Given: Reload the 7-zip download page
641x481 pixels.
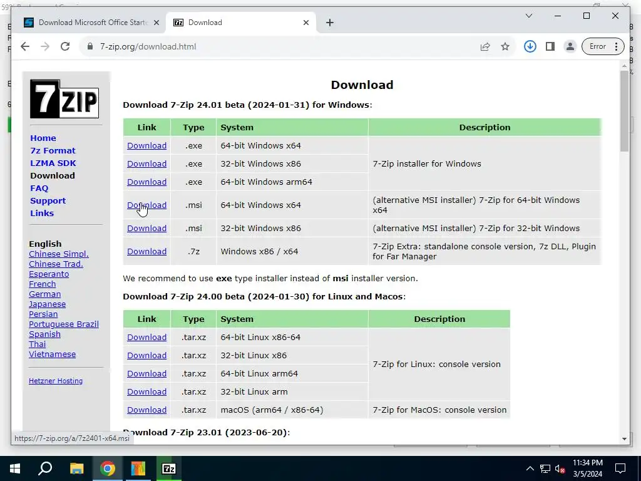Looking at the screenshot, I should tap(65, 46).
